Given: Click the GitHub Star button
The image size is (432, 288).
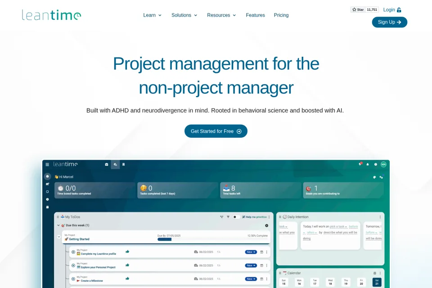Looking at the screenshot, I should (358, 9).
